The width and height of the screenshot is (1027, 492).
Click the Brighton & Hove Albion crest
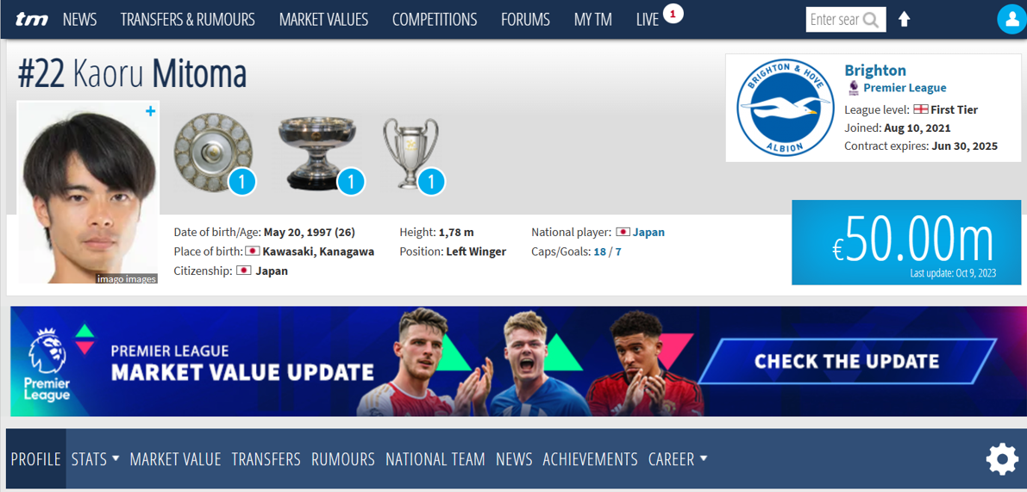[x=784, y=108]
